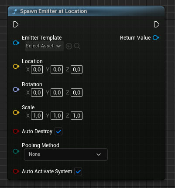Toggle the Auto Activate System checkbox
The image size is (175, 188).
pos(78,171)
